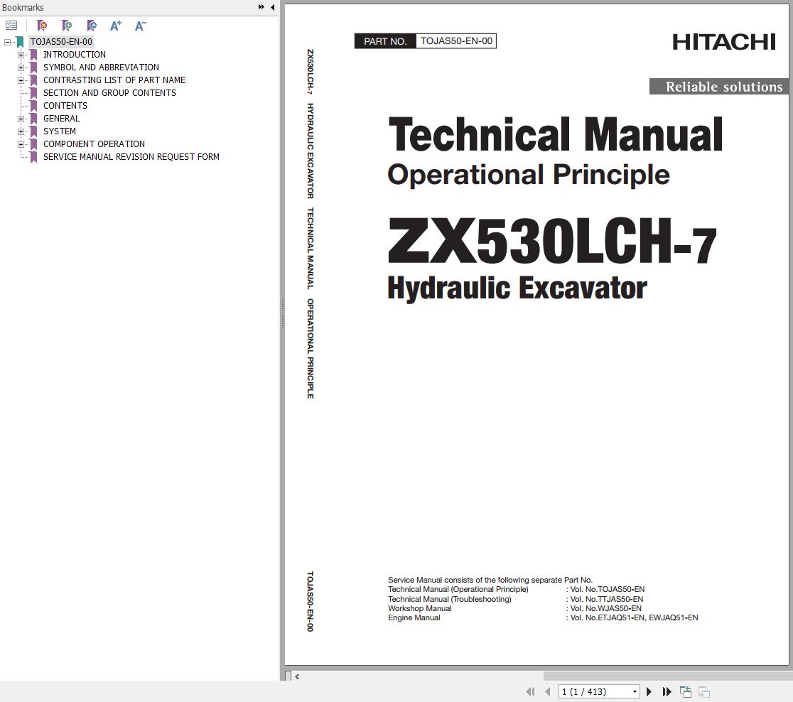Image resolution: width=793 pixels, height=702 pixels.
Task: Click the PART NO. label
Action: 385,41
